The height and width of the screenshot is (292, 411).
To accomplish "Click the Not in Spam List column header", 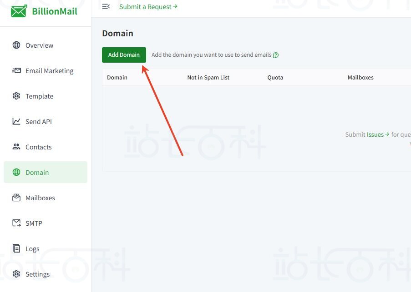I will click(x=208, y=77).
